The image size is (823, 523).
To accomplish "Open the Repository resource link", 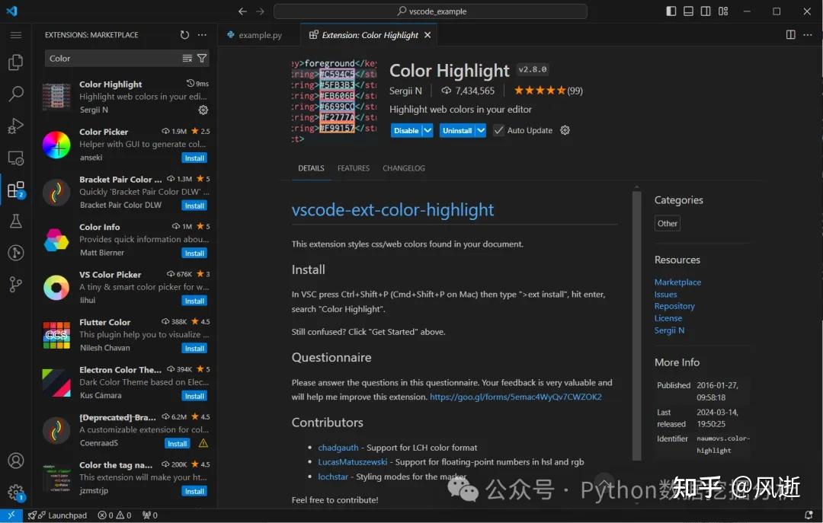I will point(674,306).
